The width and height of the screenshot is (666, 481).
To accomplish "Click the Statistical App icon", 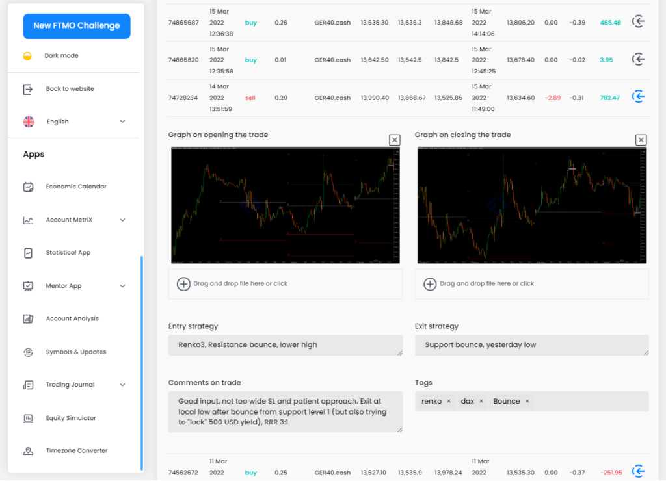I will (x=28, y=253).
